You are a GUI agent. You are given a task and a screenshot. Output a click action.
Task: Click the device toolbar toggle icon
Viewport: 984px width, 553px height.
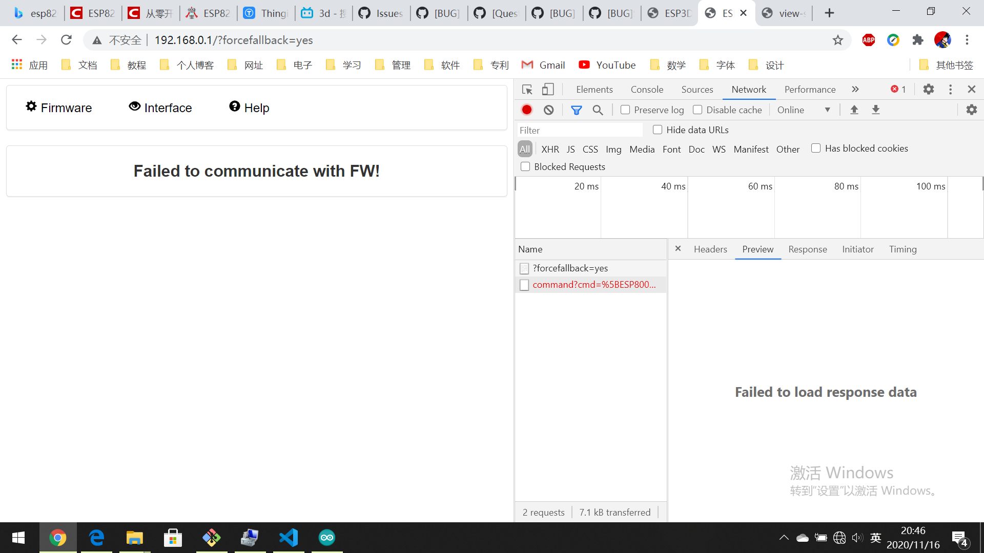[547, 89]
